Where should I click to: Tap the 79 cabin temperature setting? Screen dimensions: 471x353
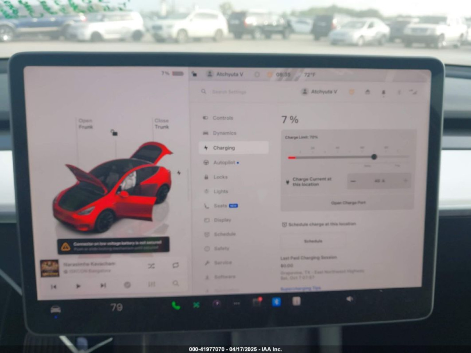click(x=117, y=307)
